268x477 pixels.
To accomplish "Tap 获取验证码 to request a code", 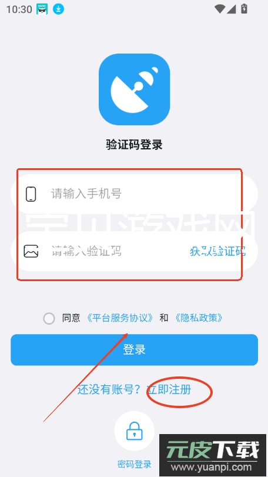I will pyautogui.click(x=217, y=251).
